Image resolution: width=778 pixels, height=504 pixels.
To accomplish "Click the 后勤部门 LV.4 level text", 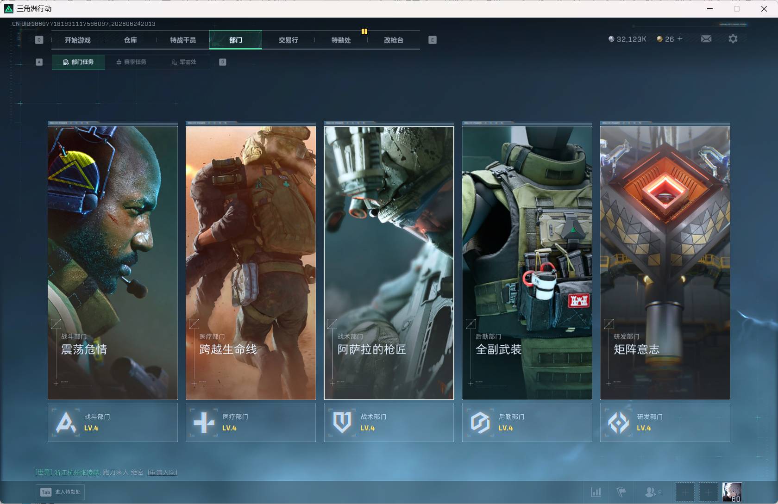I will pos(506,428).
